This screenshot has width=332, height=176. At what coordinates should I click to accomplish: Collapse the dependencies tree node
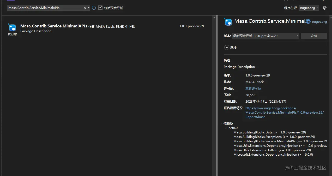221,124
